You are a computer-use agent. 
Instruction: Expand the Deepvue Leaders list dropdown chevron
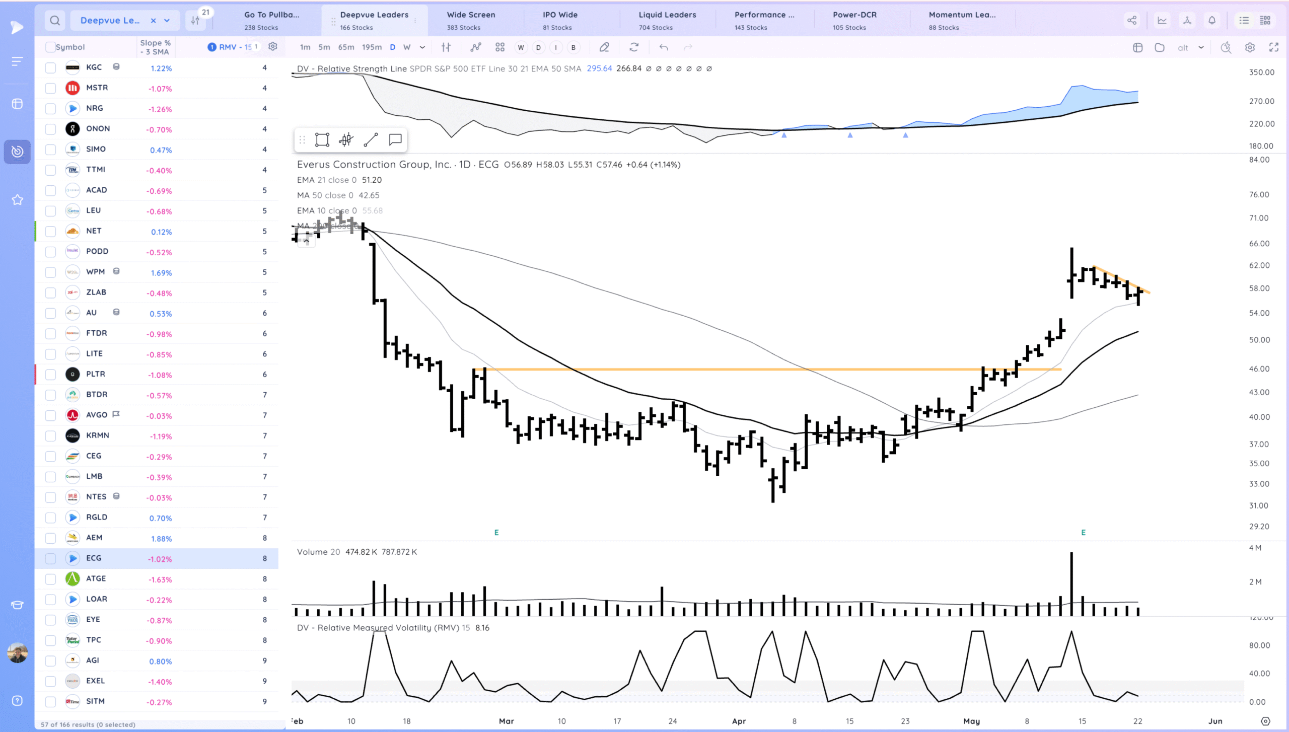167,21
